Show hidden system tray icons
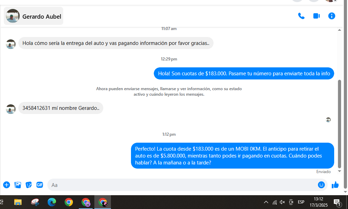The height and width of the screenshot is (209, 348). tap(266, 202)
